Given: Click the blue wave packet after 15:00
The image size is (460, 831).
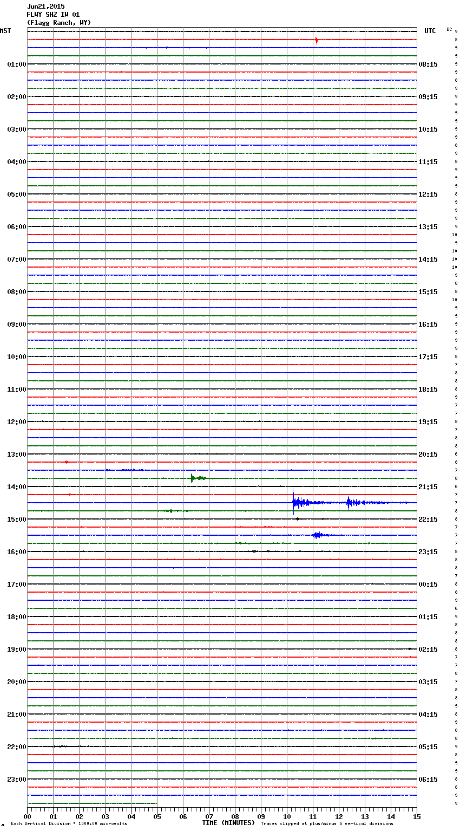Looking at the screenshot, I should pos(318,535).
